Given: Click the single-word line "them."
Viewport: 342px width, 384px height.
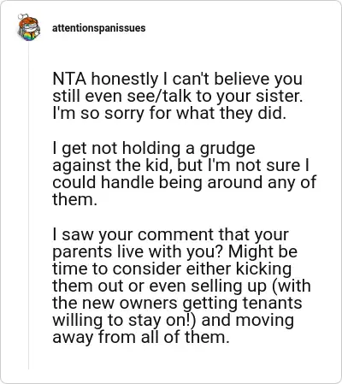Looking at the screenshot, I should (74, 199).
